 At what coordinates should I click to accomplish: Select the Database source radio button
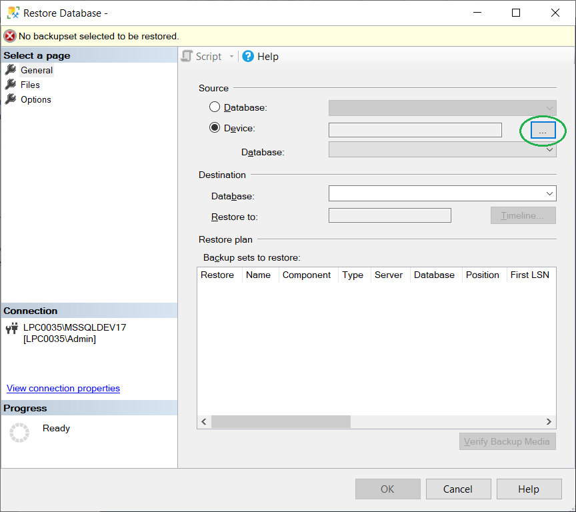coord(215,107)
